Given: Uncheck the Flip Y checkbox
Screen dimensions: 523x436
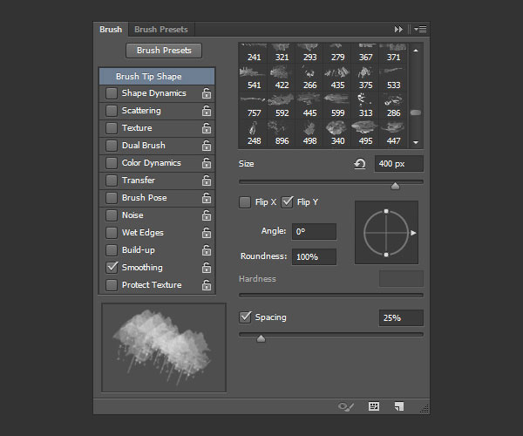Looking at the screenshot, I should coord(288,202).
